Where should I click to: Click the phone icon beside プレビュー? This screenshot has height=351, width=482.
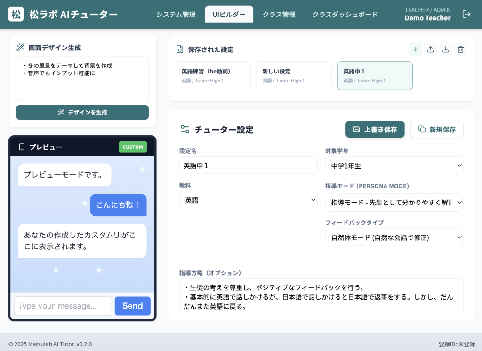(22, 147)
